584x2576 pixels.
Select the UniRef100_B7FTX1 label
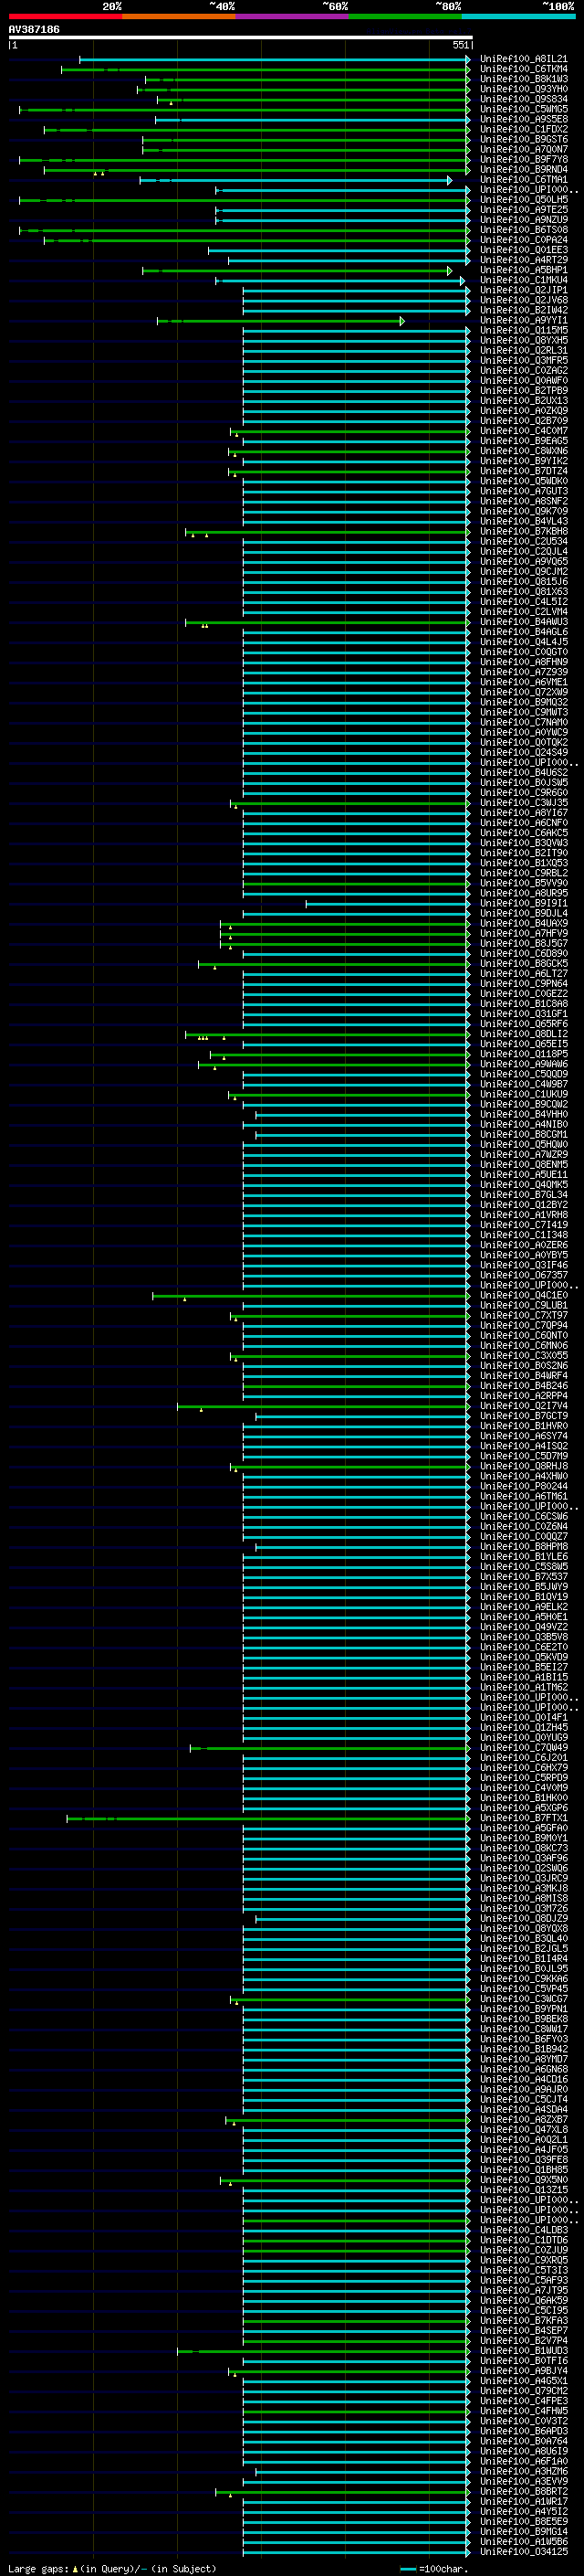click(x=523, y=1818)
